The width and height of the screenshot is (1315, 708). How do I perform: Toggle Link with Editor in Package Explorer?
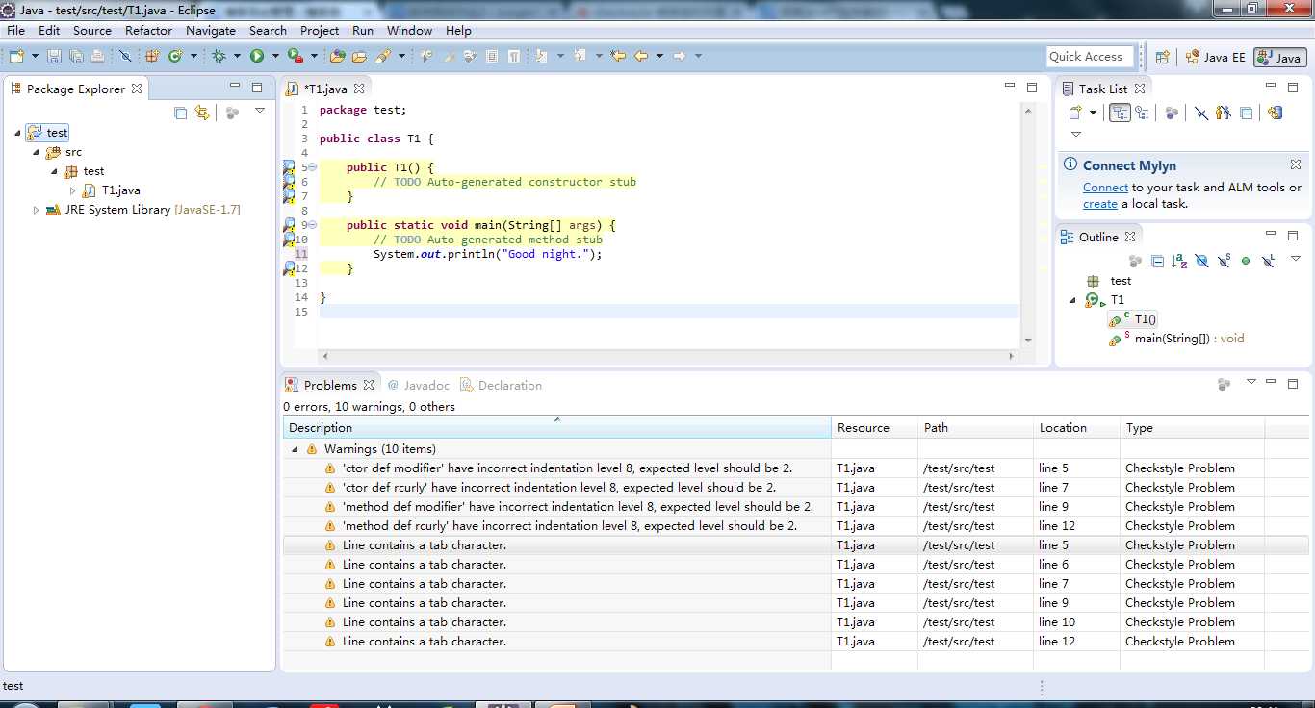202,113
